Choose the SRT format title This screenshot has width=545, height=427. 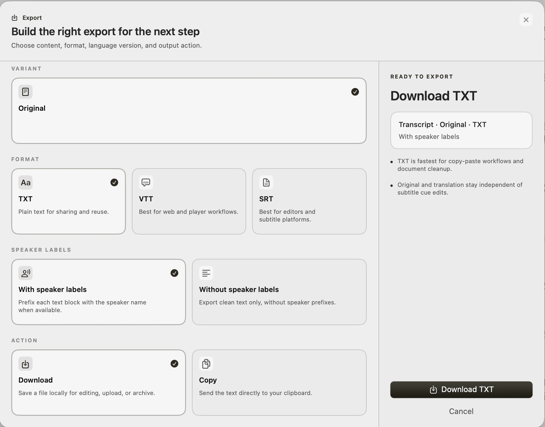point(266,199)
